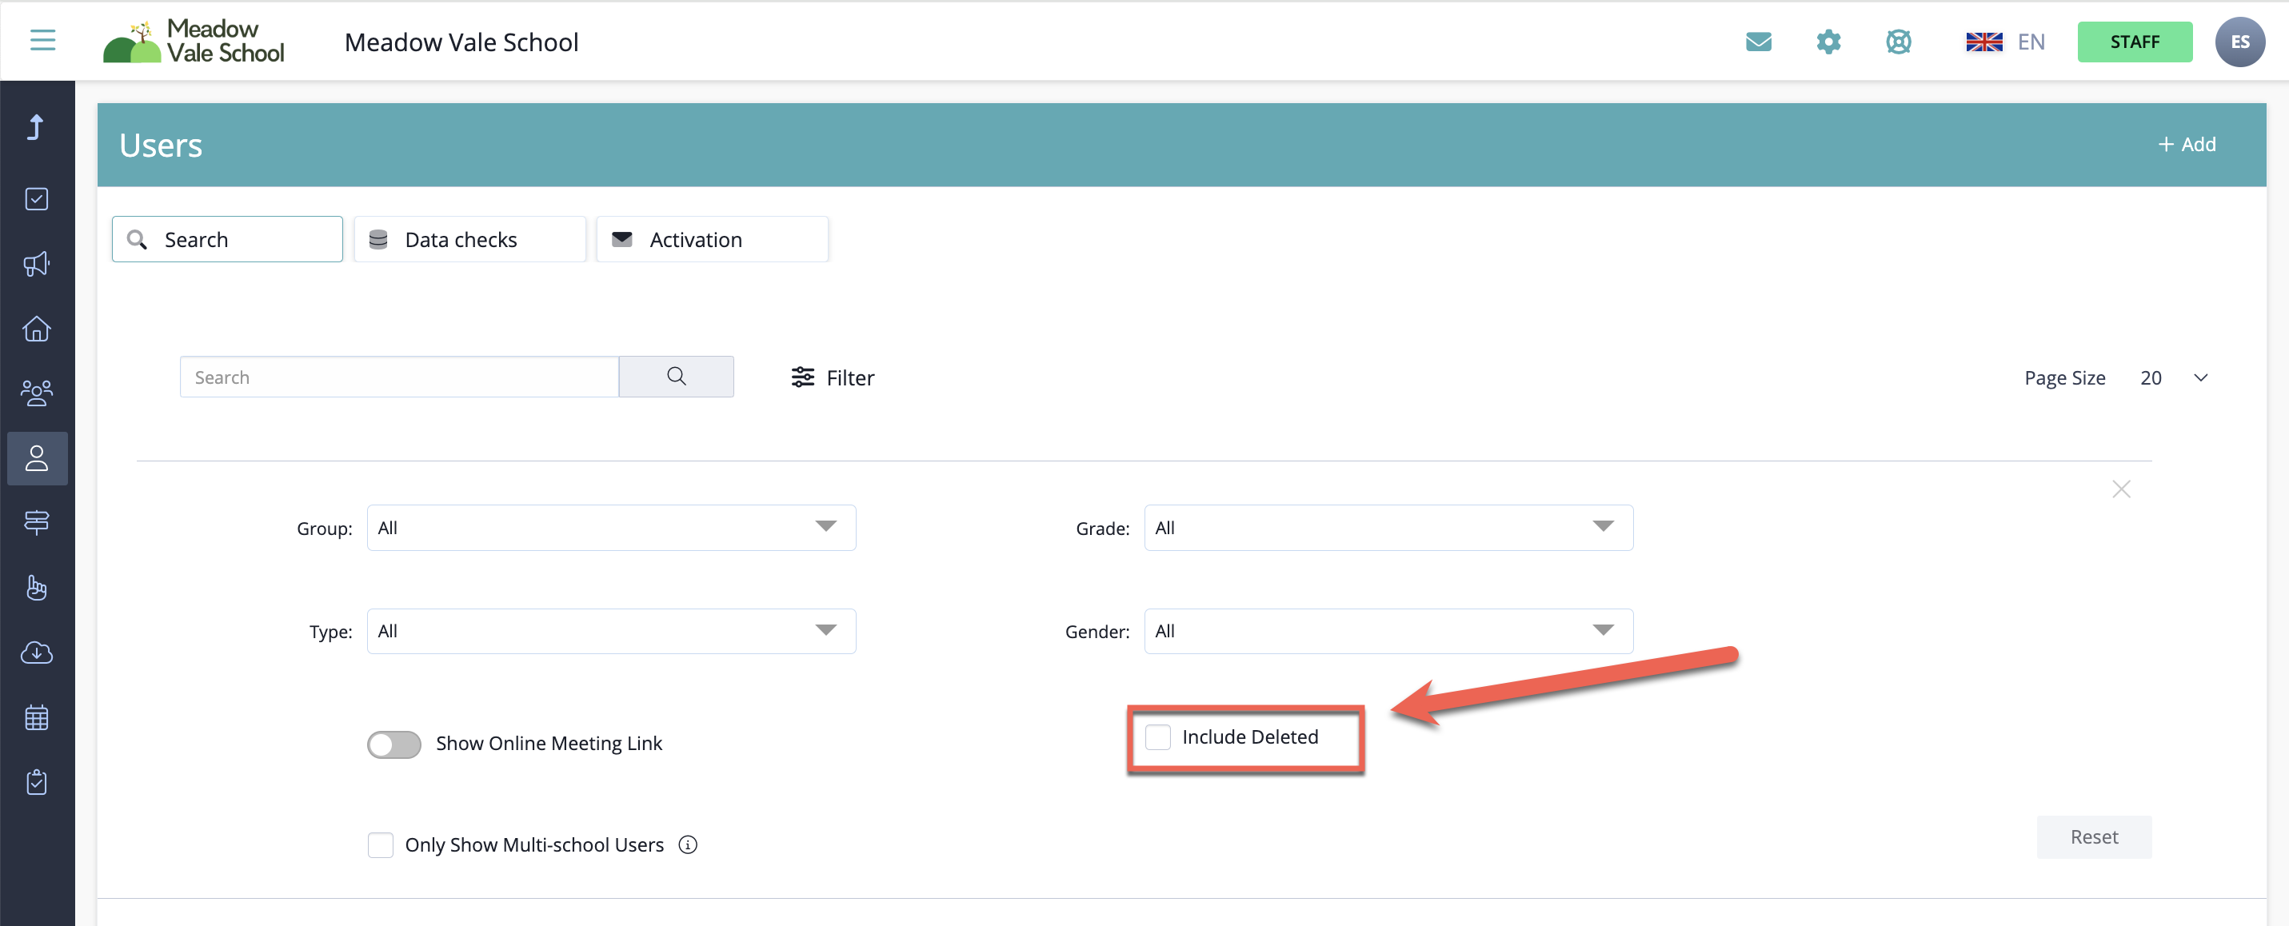This screenshot has height=926, width=2289.
Task: Toggle Show Online Meeting Link switch
Action: [393, 744]
